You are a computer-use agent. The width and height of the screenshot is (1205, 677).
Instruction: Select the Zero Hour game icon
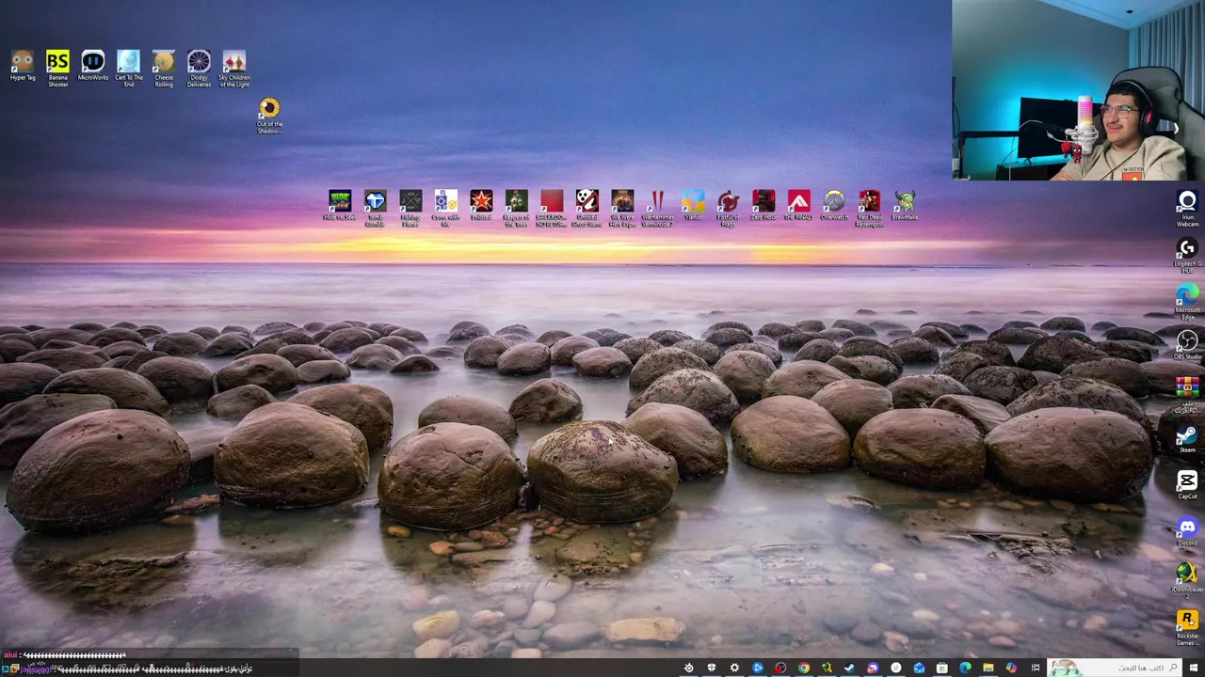click(763, 206)
